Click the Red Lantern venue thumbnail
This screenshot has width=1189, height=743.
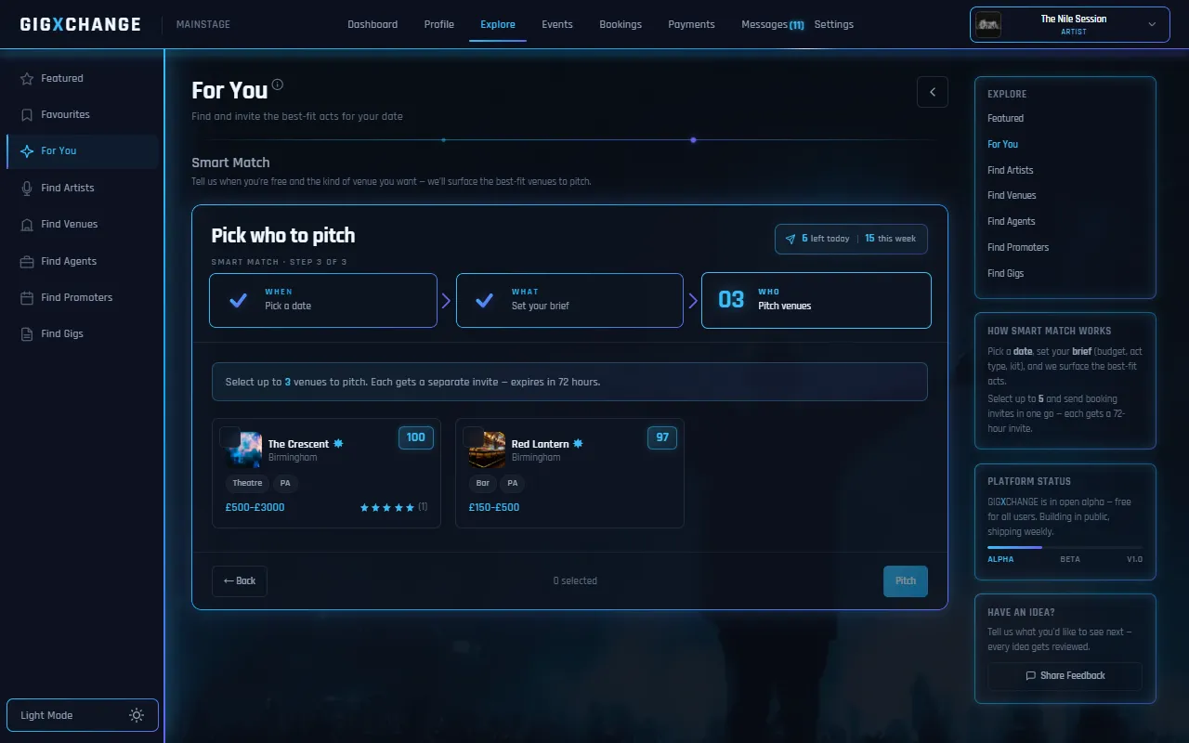click(488, 450)
